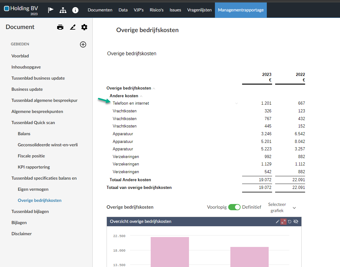Click the Apparatuur row with value 5.201
This screenshot has width=340, height=267.
coord(206,141)
